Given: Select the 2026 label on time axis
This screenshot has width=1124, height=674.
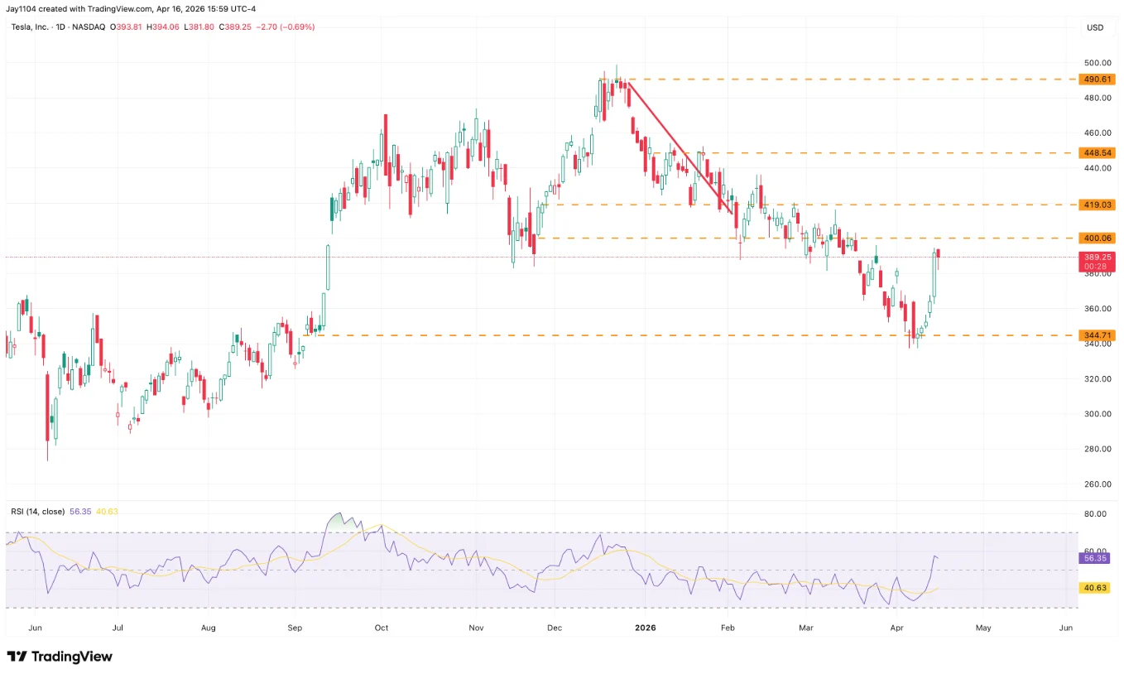Looking at the screenshot, I should [646, 628].
